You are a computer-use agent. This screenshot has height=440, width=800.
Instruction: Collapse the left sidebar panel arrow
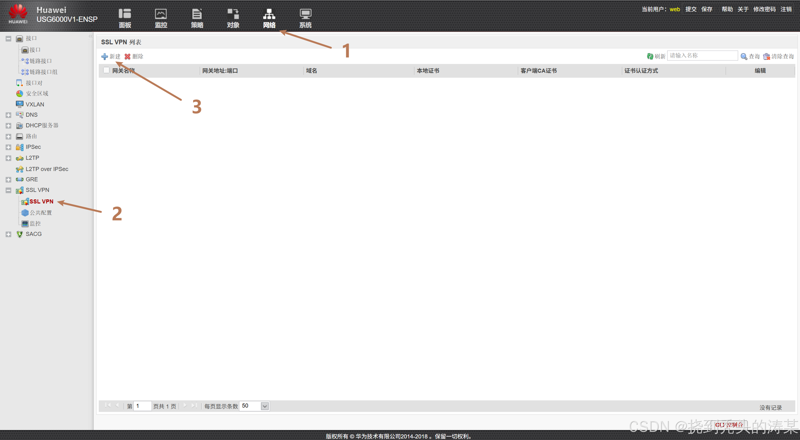[90, 37]
